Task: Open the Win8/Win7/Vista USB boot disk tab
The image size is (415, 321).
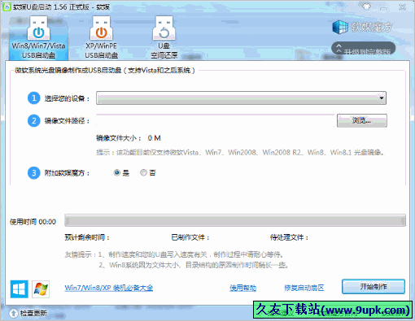Action: coord(38,37)
